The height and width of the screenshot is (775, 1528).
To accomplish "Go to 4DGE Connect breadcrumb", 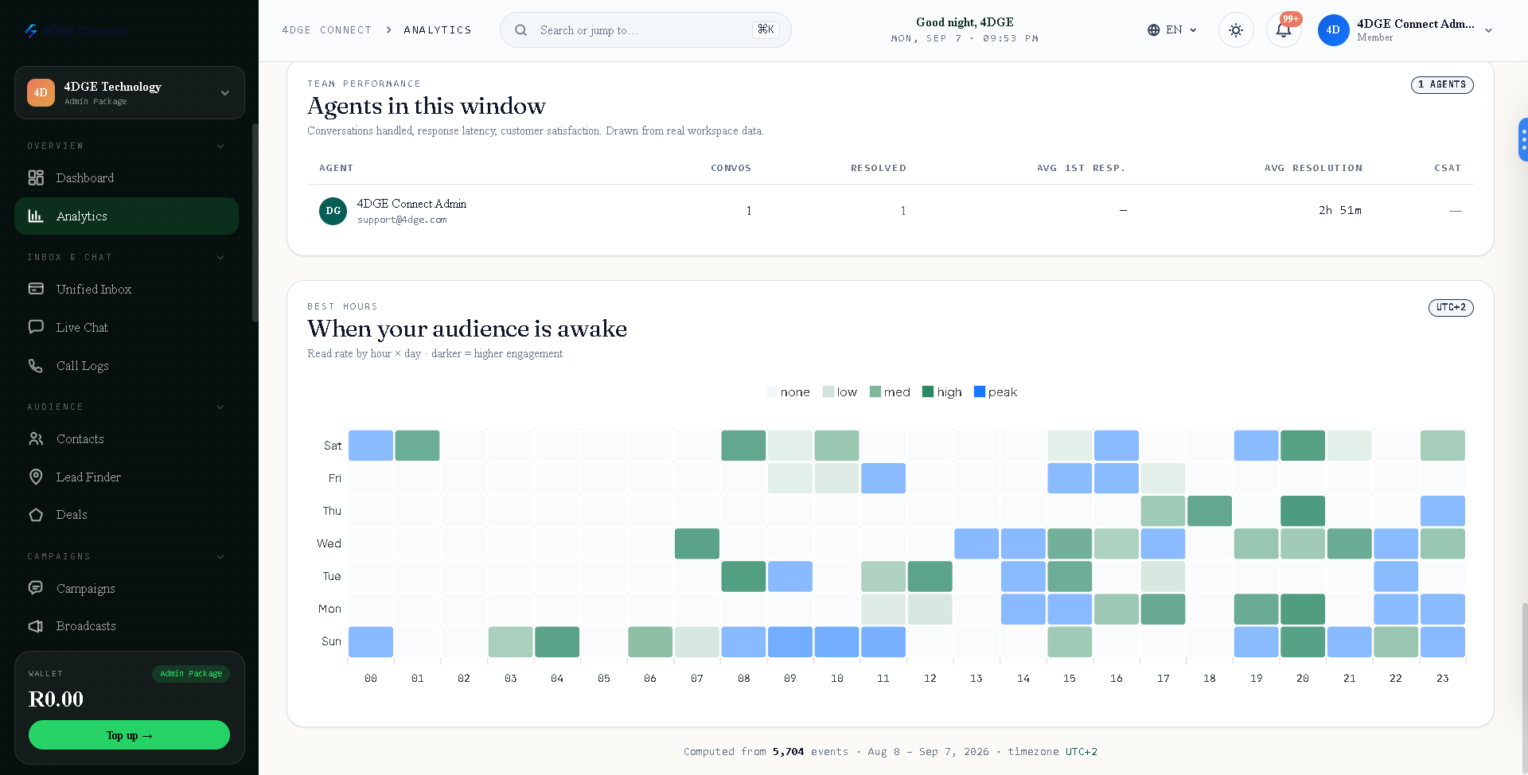I will [326, 30].
